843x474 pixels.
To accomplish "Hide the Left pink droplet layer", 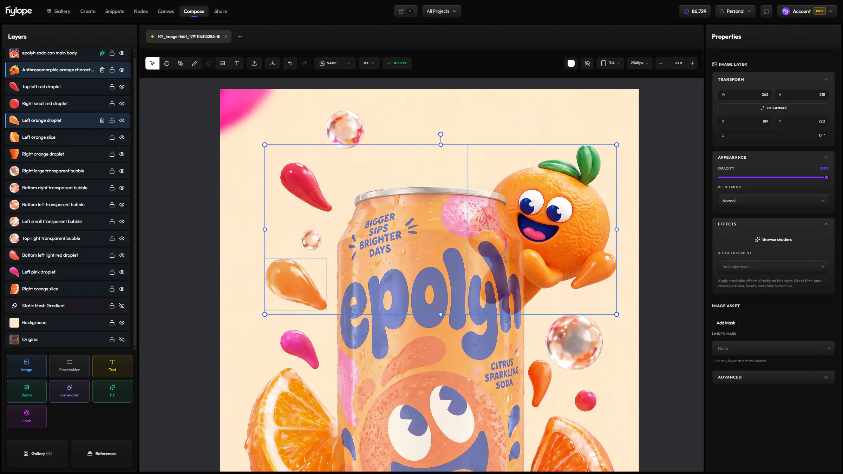I will click(x=122, y=272).
